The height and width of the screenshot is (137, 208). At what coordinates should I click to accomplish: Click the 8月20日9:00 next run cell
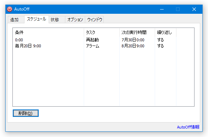(x=133, y=46)
